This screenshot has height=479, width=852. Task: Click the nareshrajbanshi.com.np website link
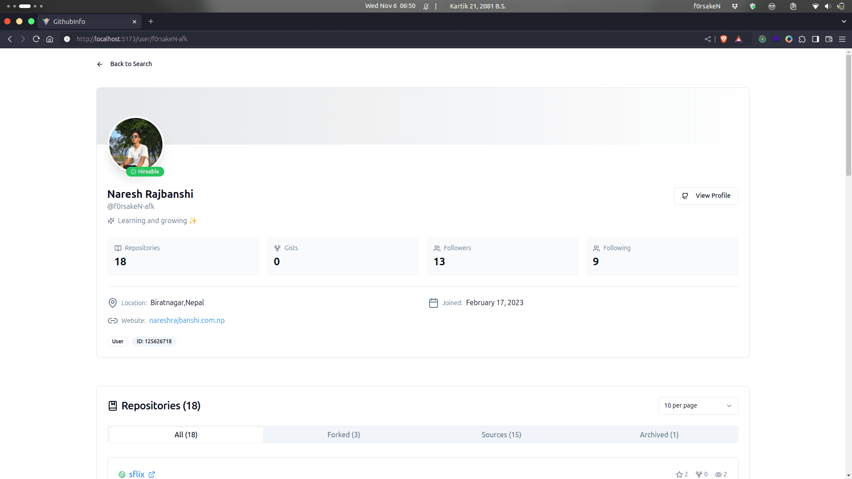click(187, 321)
